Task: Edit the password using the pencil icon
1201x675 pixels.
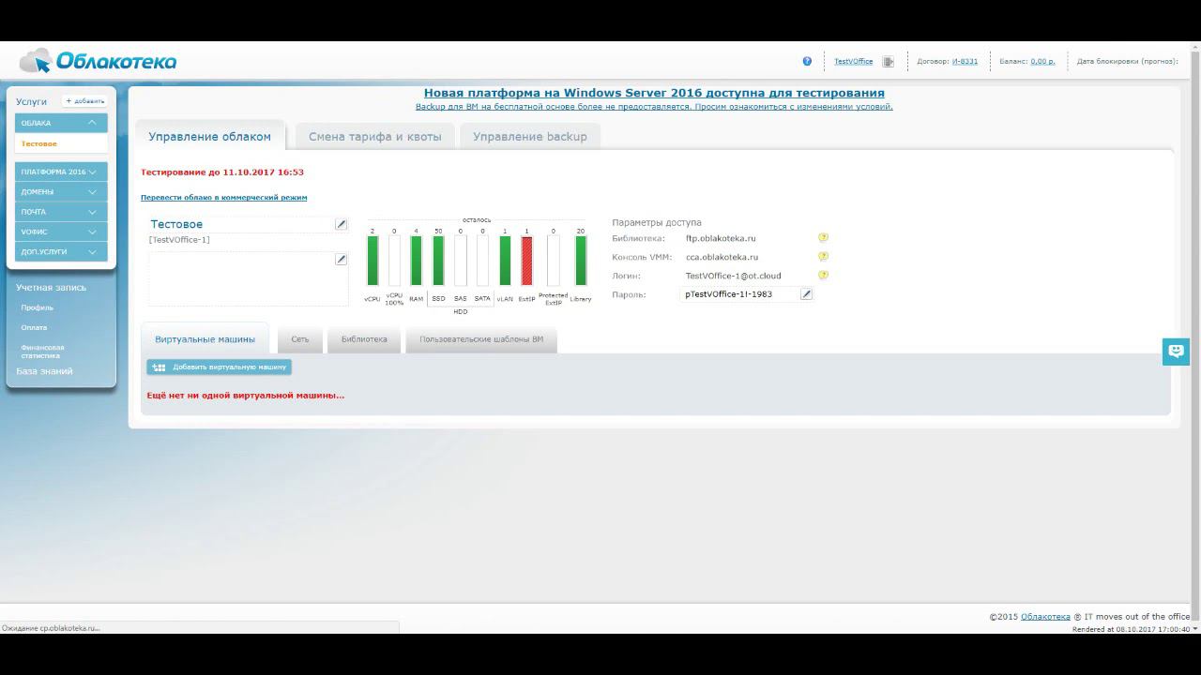Action: click(806, 294)
